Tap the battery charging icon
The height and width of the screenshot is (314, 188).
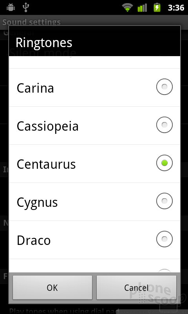tap(157, 7)
